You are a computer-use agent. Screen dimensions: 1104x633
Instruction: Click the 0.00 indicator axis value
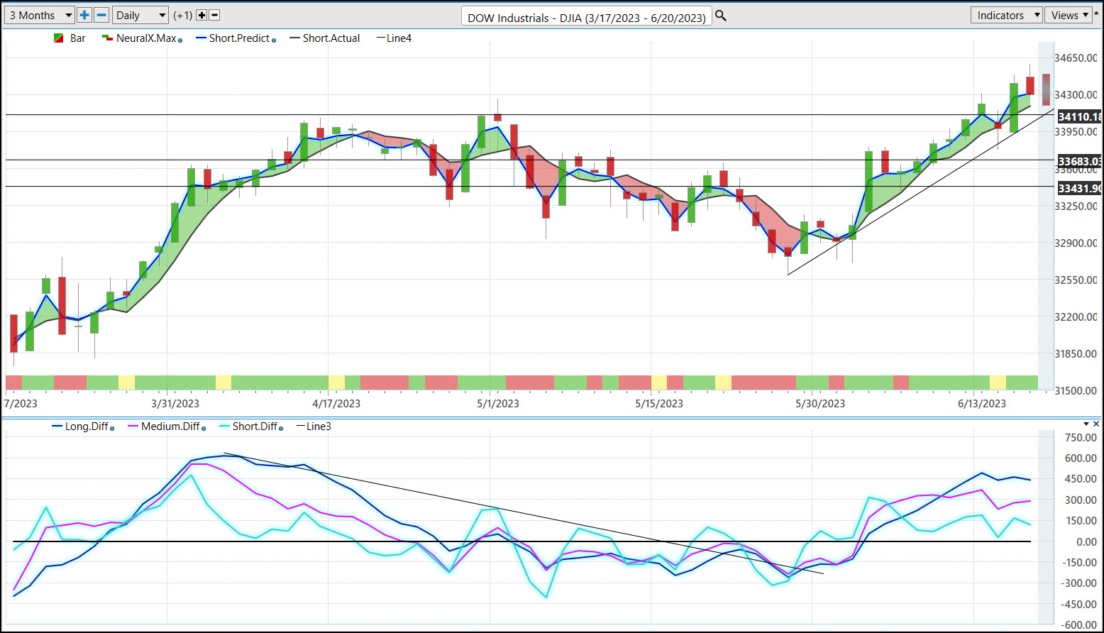point(1086,541)
